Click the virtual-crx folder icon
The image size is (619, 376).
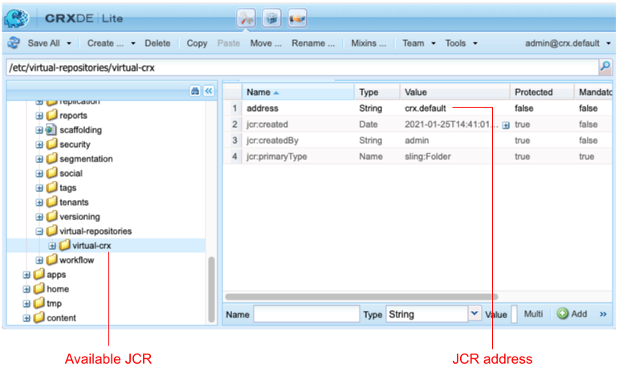(64, 245)
